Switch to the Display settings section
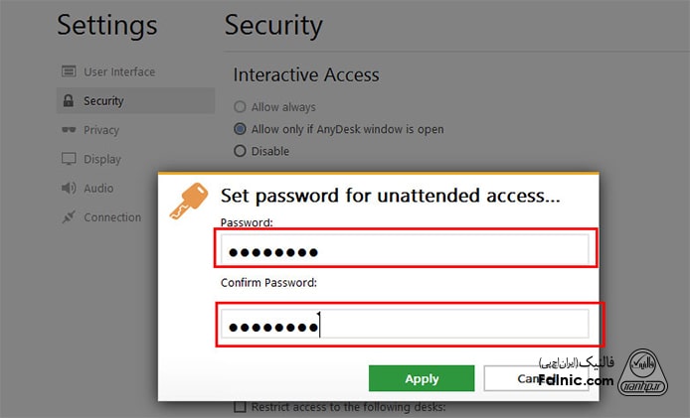Screen dimensions: 690x418 (x=101, y=159)
